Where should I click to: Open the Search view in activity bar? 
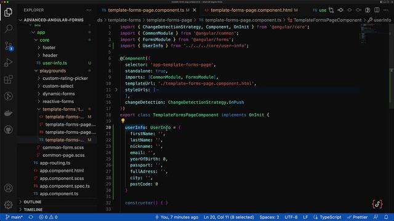tap(8, 29)
